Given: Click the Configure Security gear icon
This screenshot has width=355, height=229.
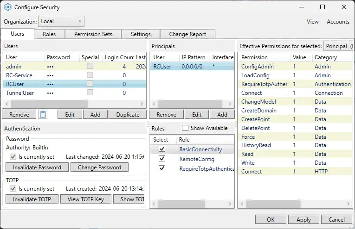Looking at the screenshot, I should coord(7,7).
